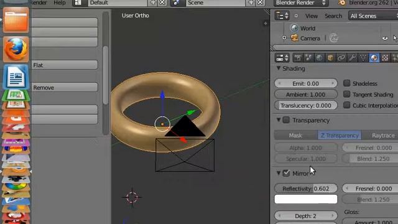Open the outliner editor type selector
This screenshot has height=224, width=398.
282,16
